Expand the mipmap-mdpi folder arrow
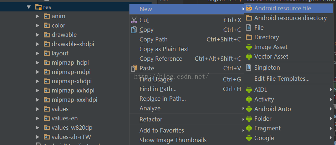Screen dimensions: 336x145 coord(37,72)
